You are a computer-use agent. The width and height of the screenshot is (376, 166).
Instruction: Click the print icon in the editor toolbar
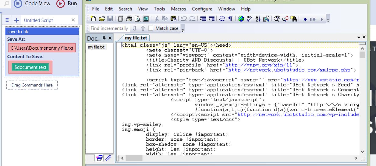(x=129, y=19)
